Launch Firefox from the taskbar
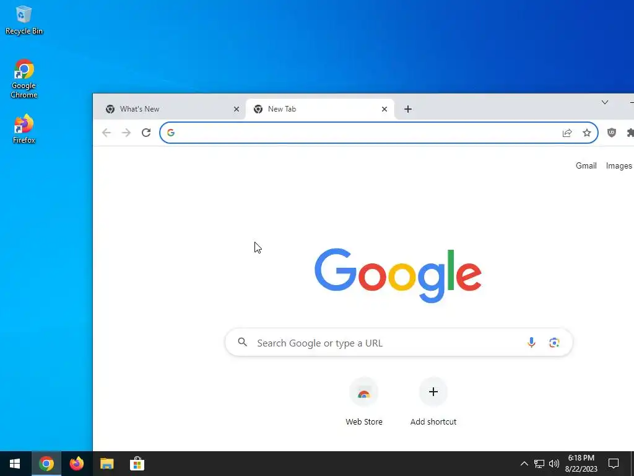Viewport: 634px width, 476px height. point(76,464)
